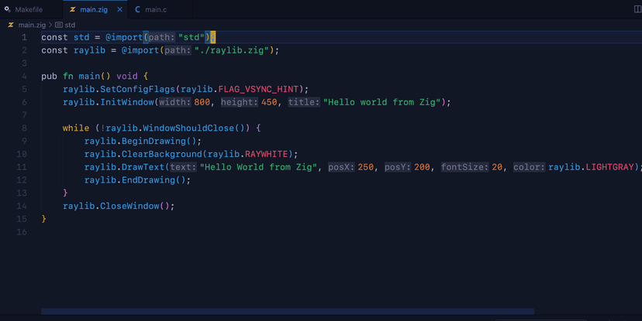Select main.zig in the breadcrumb path
Image resolution: width=642 pixels, height=321 pixels.
[x=32, y=25]
